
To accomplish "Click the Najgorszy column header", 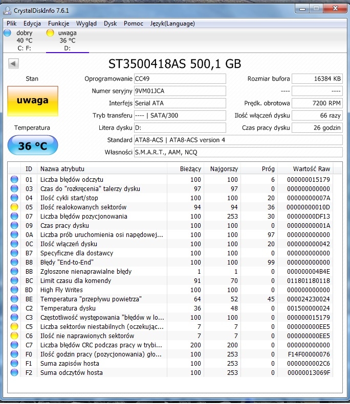I will (x=222, y=169).
